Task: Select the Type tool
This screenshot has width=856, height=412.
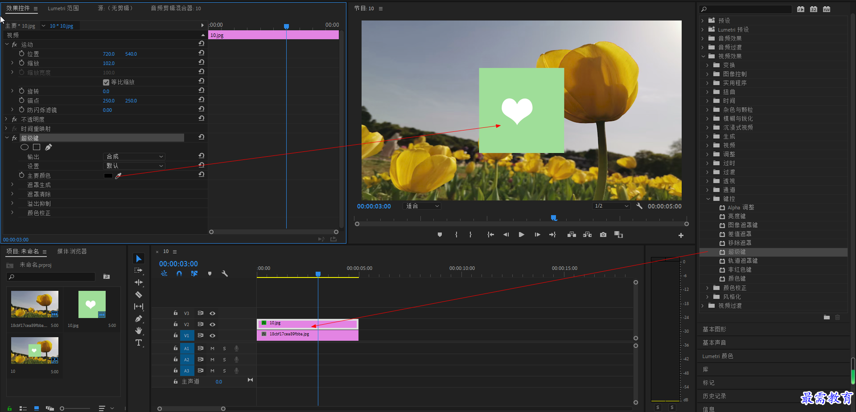Action: point(139,343)
